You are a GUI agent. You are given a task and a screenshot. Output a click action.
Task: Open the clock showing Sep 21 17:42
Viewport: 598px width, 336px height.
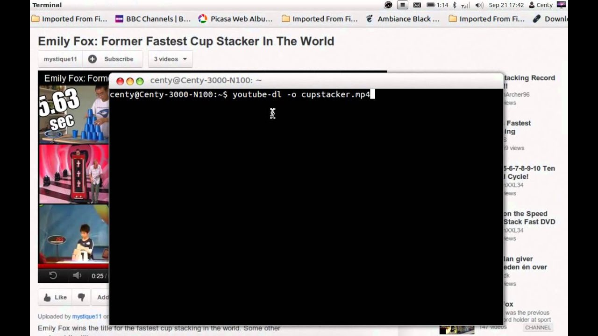[x=506, y=5]
